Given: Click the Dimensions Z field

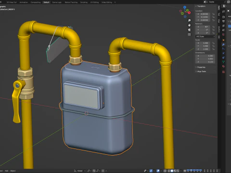Looking at the screenshot, I should (x=205, y=62).
